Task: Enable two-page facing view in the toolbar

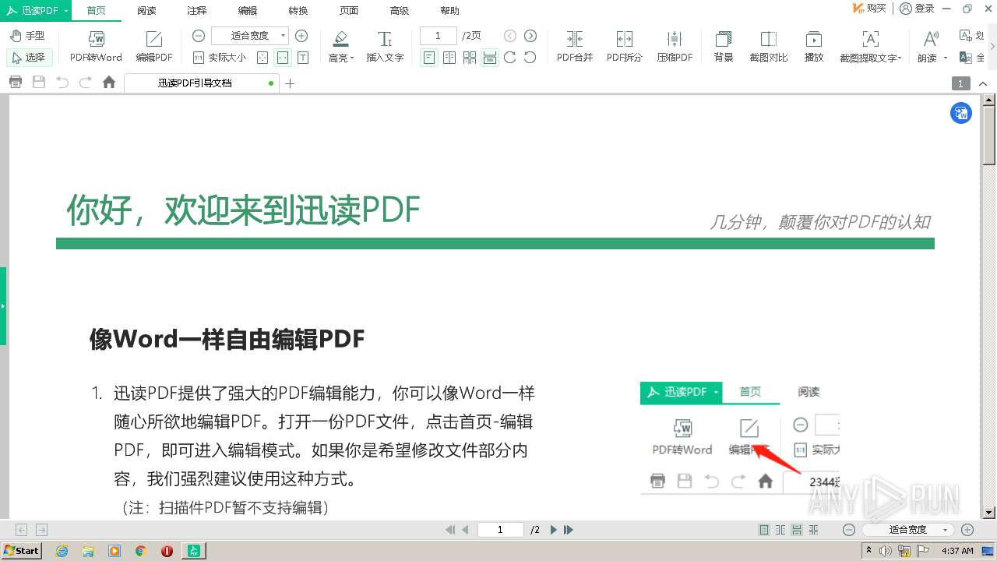Action: (x=449, y=57)
